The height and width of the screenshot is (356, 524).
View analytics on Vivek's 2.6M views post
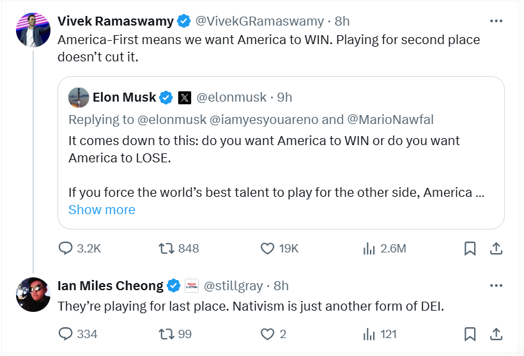pos(369,248)
